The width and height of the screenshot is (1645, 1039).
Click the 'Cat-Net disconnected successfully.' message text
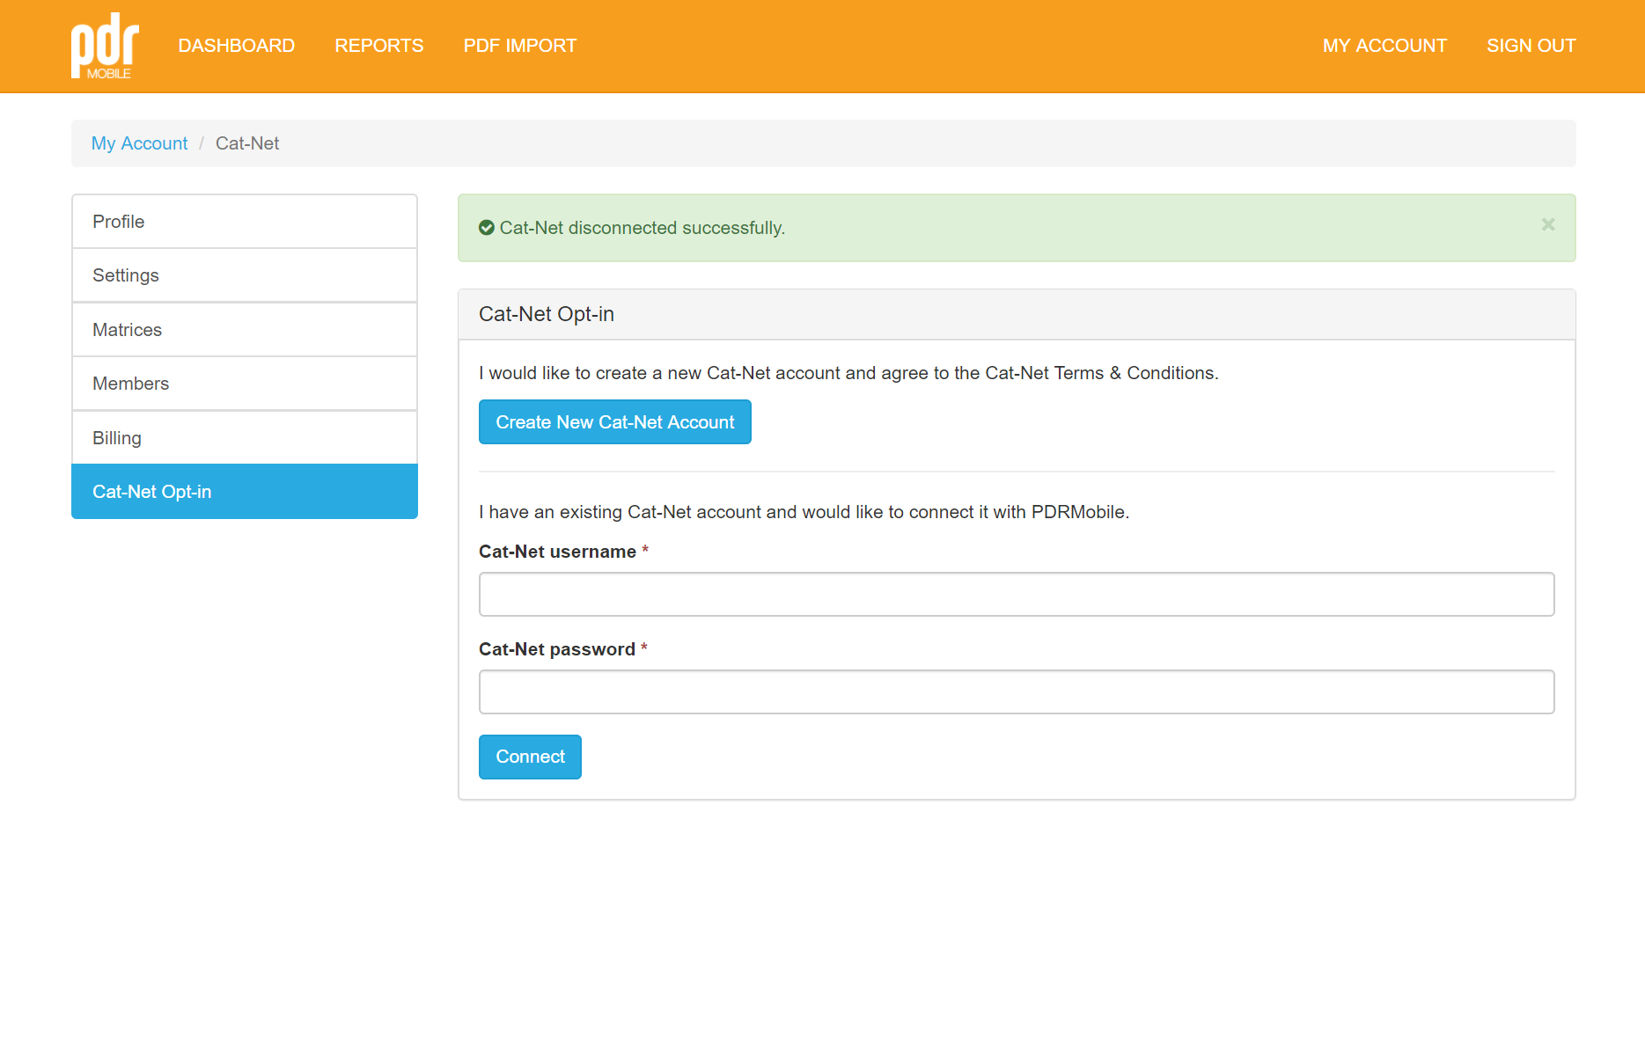point(643,228)
